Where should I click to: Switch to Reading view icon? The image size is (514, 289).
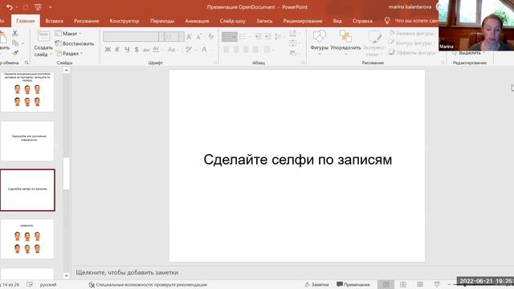tap(420, 284)
